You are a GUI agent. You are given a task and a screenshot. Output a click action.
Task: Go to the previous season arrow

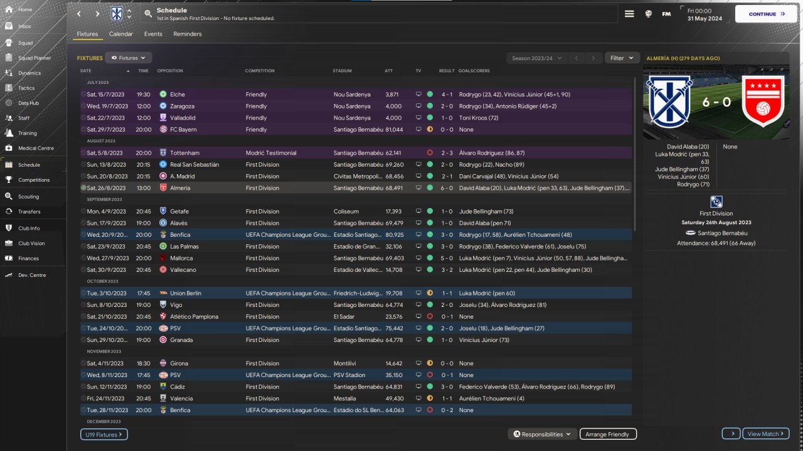[x=577, y=58]
